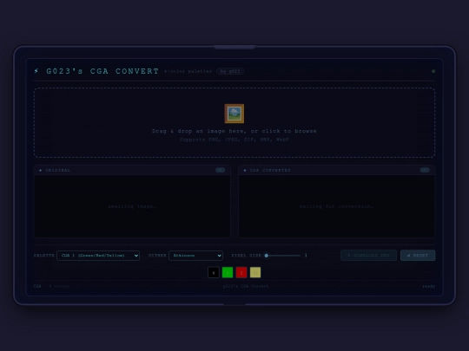Click the 'waiting for conversion…' converted preview area
This screenshot has width=469, height=351.
coord(336,206)
